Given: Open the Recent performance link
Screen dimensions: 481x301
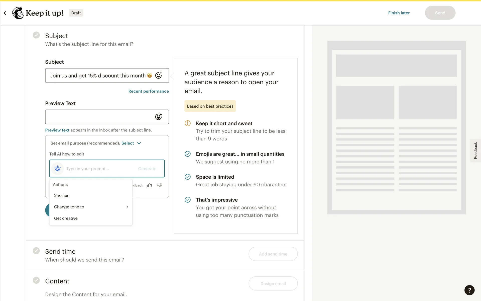Looking at the screenshot, I should (149, 91).
